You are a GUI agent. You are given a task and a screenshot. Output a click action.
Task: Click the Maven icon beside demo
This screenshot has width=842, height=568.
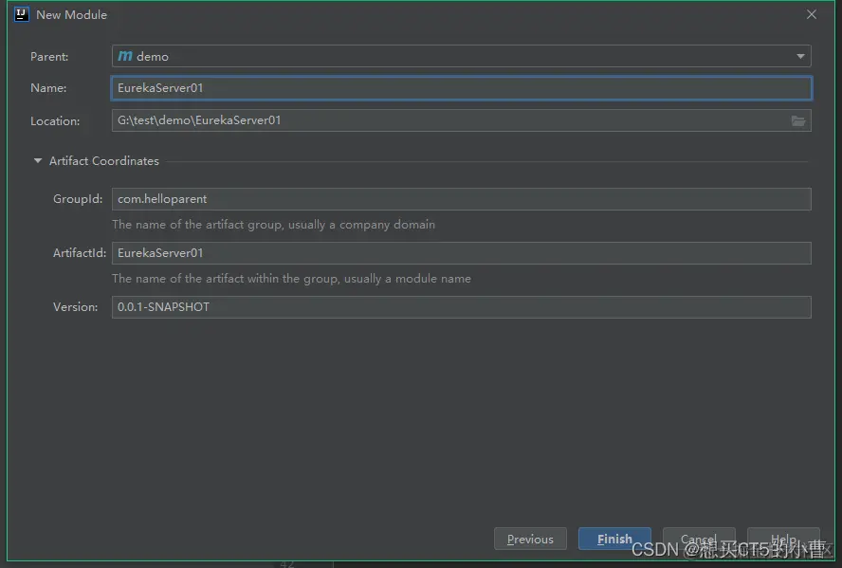(125, 56)
